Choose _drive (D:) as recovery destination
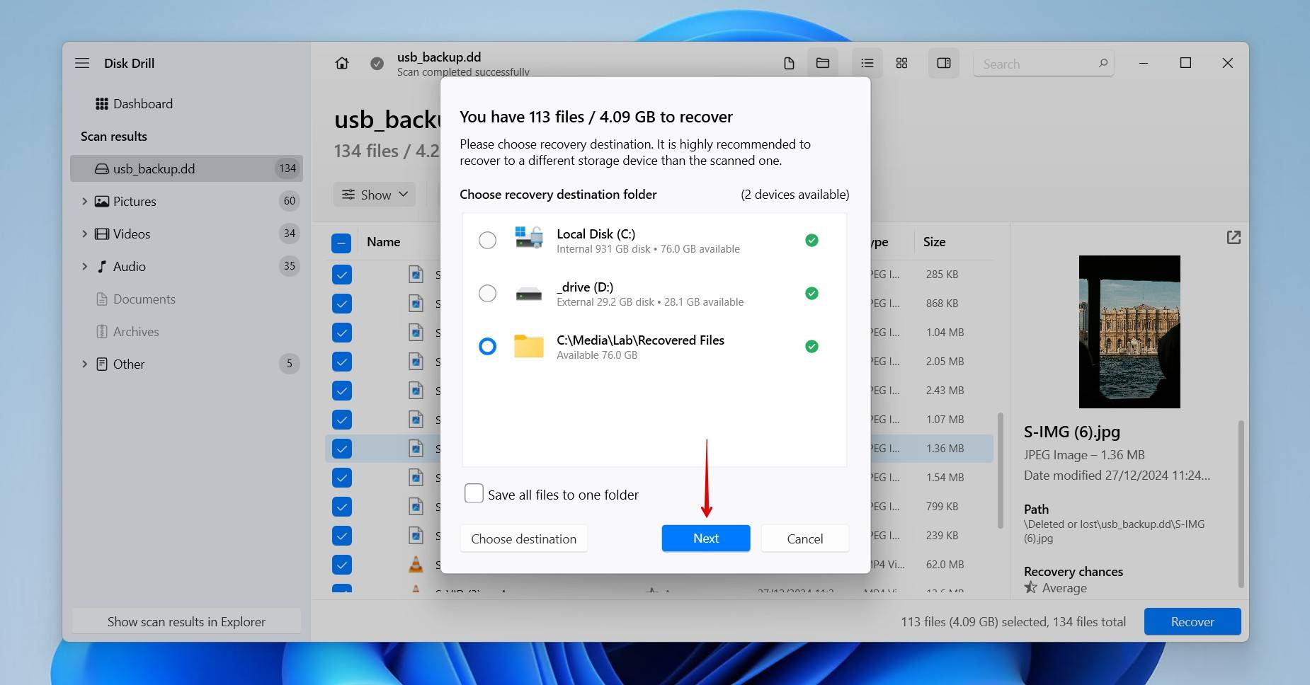Screen dimensions: 1310x685 point(487,293)
